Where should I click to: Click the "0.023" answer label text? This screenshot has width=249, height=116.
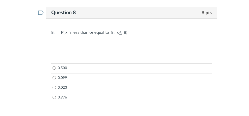click(62, 87)
